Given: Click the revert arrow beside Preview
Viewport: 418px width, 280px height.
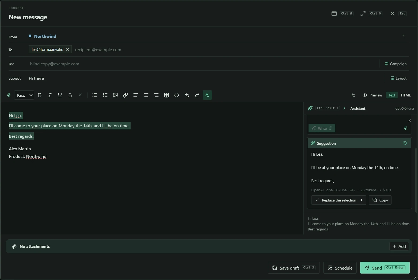Looking at the screenshot, I should [354, 95].
